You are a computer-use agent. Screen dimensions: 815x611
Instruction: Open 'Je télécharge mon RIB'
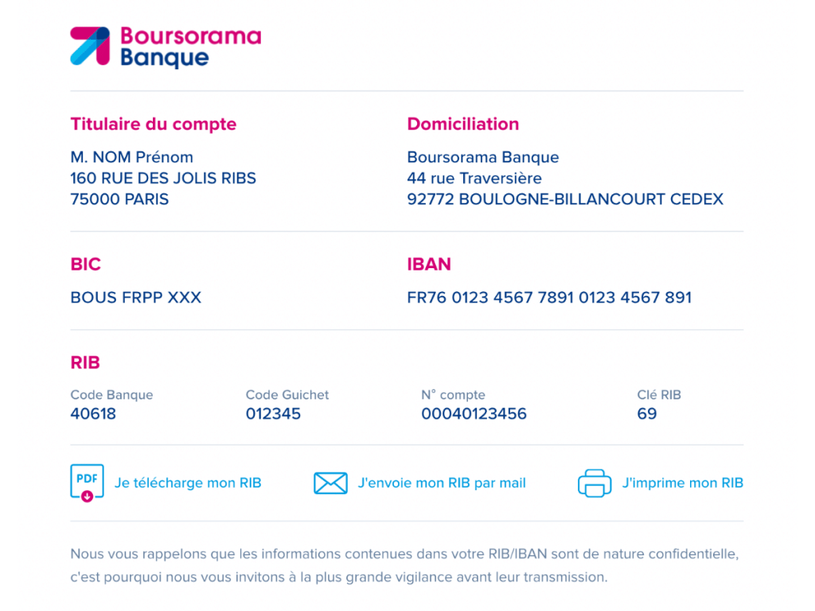coord(188,483)
